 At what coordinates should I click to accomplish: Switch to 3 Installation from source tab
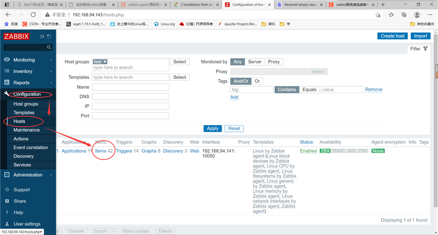197,5
